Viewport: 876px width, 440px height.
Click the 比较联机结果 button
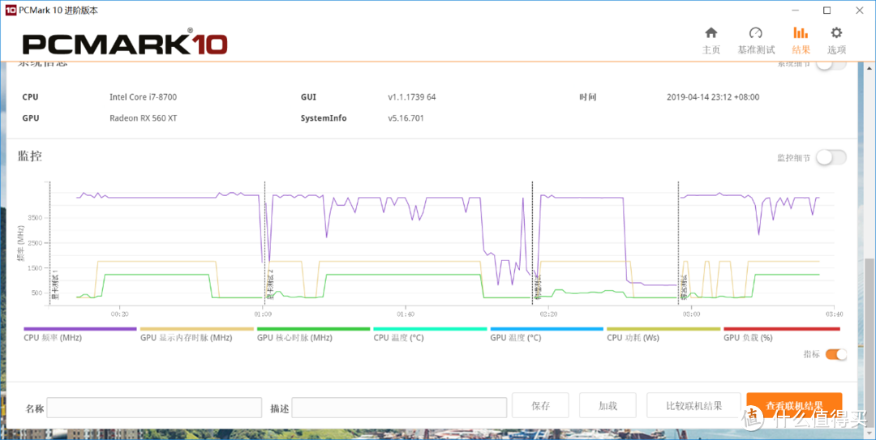[693, 406]
